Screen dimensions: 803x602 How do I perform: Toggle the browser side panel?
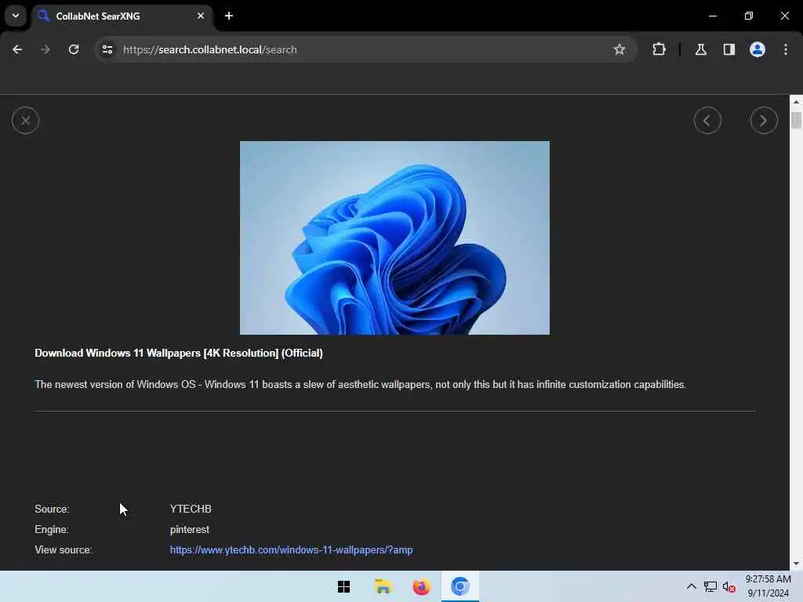(x=729, y=49)
